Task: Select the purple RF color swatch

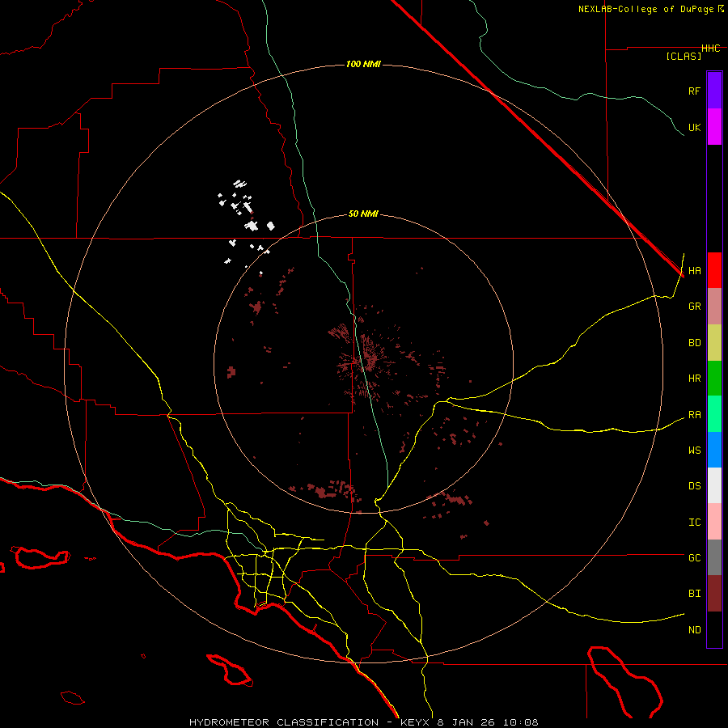Action: point(714,91)
